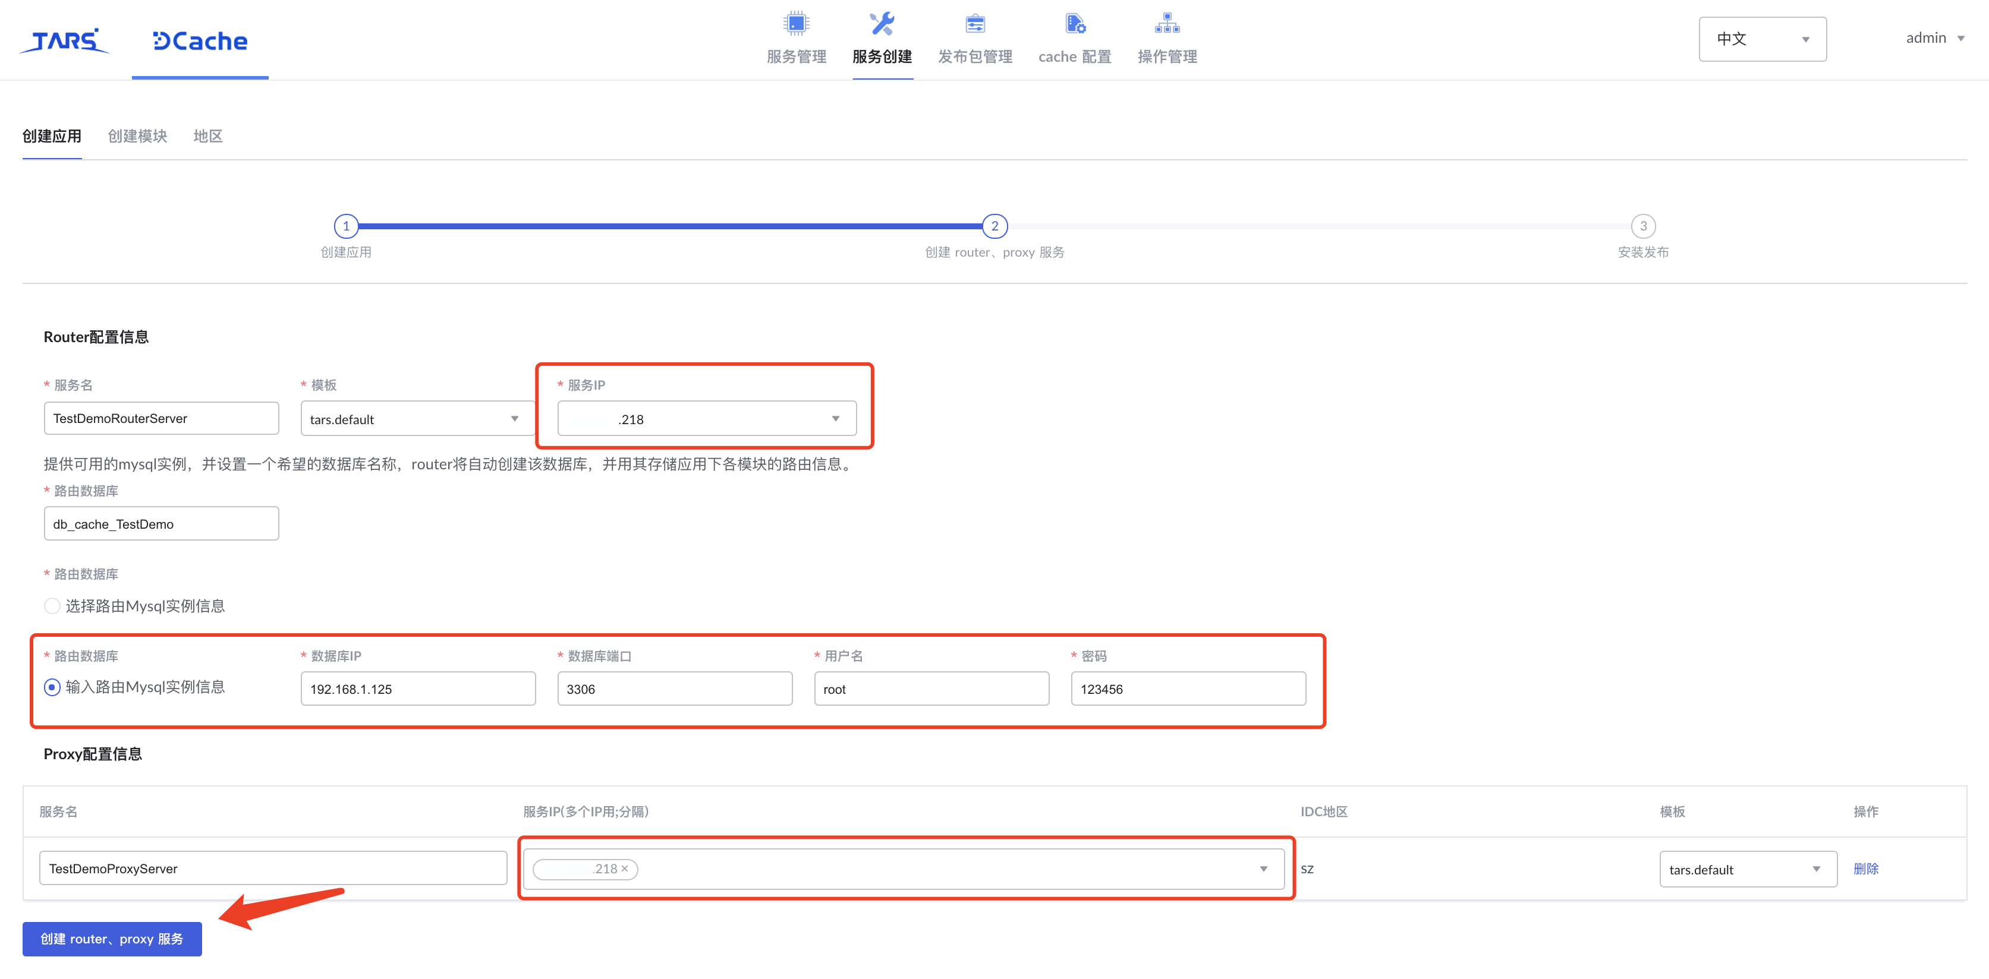Click the TARS logo
This screenshot has height=979, width=1989.
(x=65, y=40)
